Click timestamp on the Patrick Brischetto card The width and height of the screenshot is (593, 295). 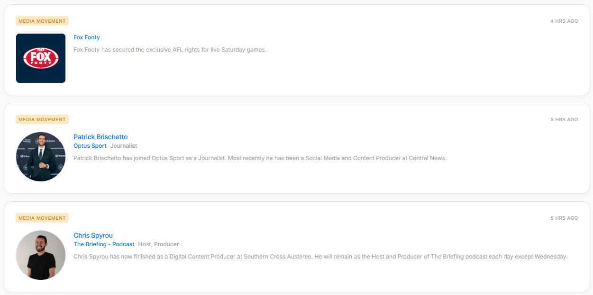pos(564,120)
